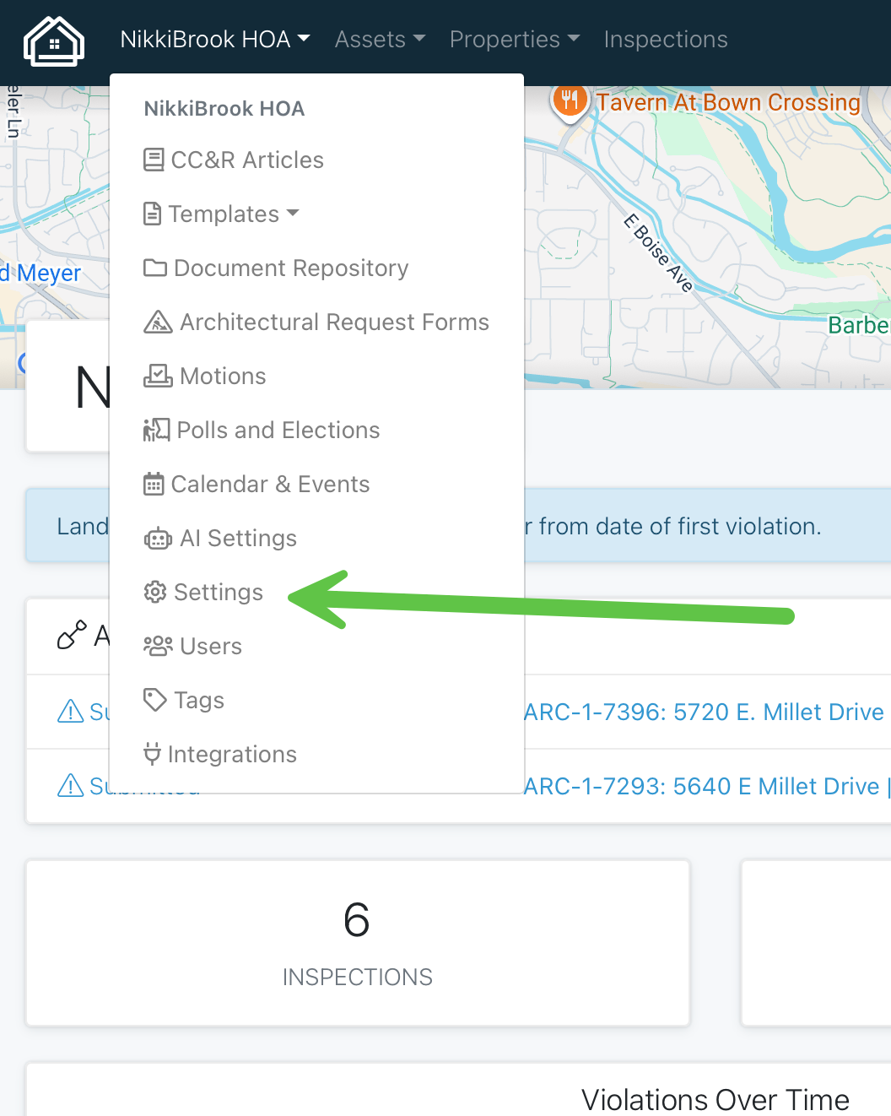Click the 6 Inspections summary card
The width and height of the screenshot is (891, 1116).
358,943
